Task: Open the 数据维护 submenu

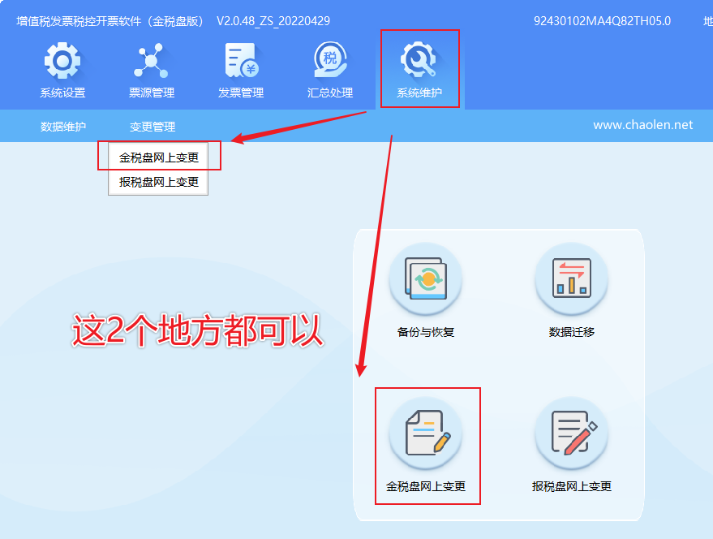Action: 62,127
